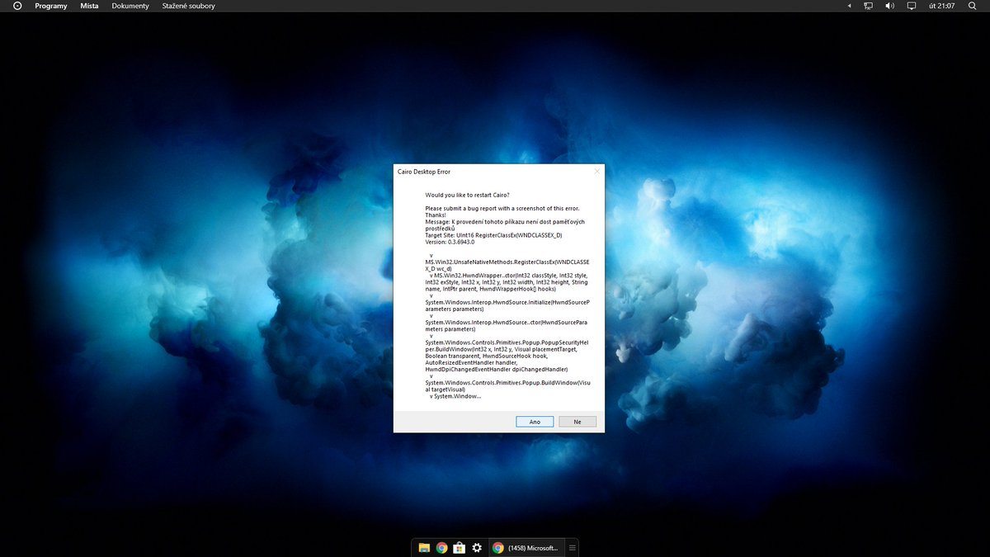The height and width of the screenshot is (557, 990).
Task: Open Settings gear in the taskbar
Action: pos(478,547)
